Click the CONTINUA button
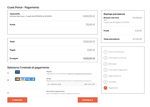 pyautogui.click(x=88, y=100)
